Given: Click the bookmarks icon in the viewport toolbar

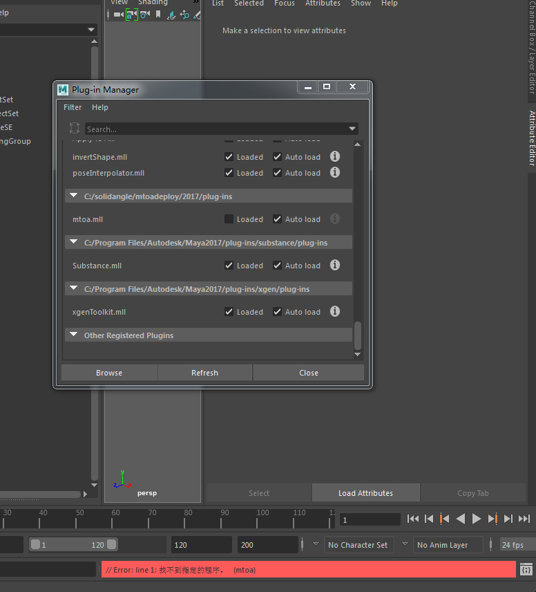Looking at the screenshot, I should pos(158,15).
